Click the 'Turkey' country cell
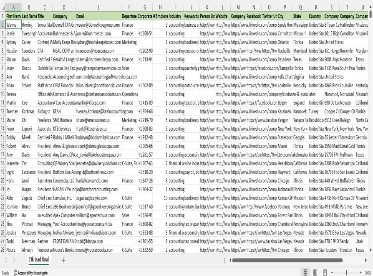The height and width of the screenshot is (276, 373). click(316, 111)
